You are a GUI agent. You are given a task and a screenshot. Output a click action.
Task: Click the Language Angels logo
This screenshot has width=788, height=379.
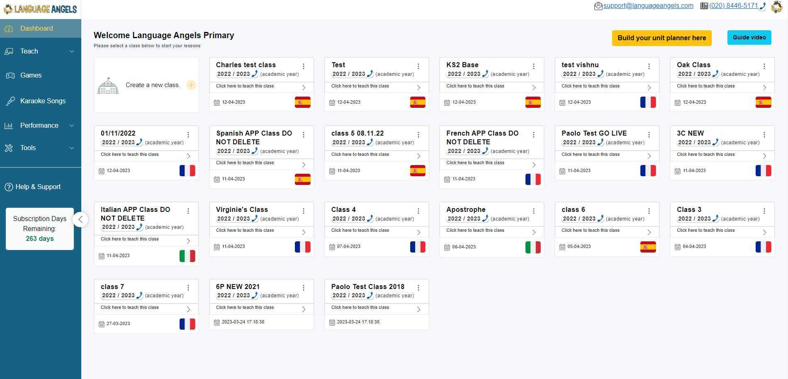[x=40, y=9]
